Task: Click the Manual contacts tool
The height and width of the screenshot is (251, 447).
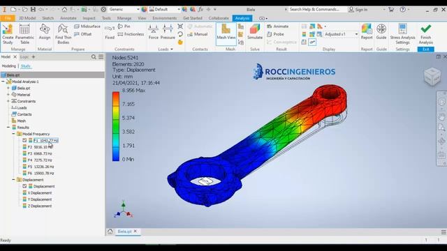Action: pyautogui.click(x=198, y=34)
